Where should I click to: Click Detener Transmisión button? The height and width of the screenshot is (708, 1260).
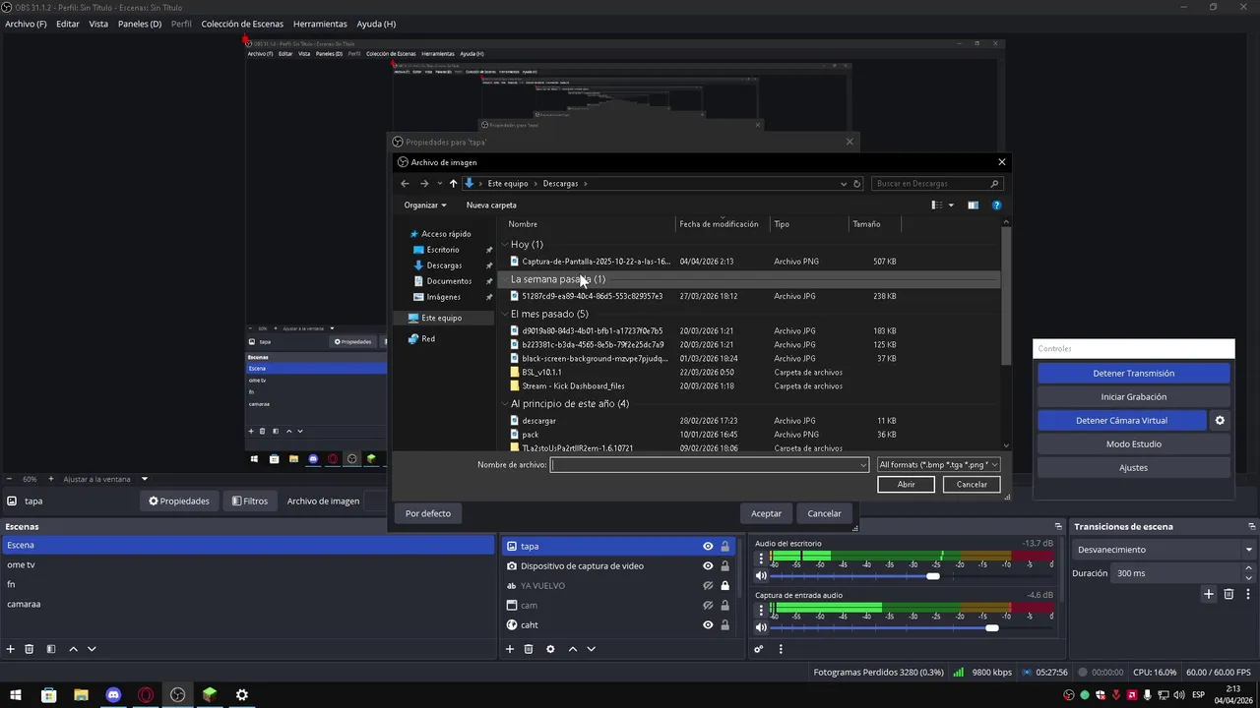pos(1133,374)
